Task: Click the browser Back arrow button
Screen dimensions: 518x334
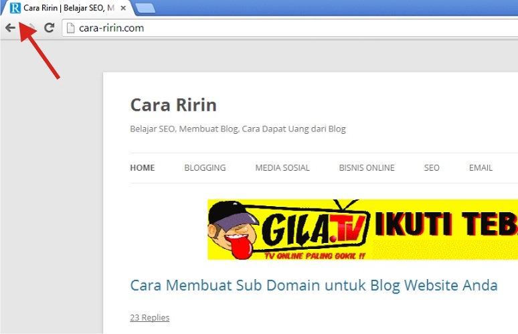Action: click(10, 27)
